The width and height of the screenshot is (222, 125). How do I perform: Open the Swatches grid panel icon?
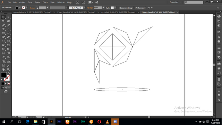219,32
